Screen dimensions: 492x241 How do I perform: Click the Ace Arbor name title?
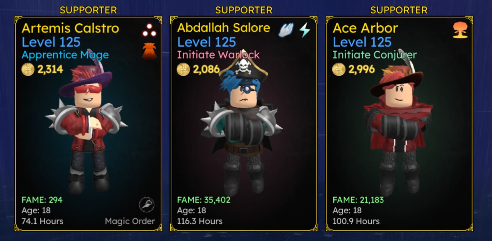pos(365,28)
